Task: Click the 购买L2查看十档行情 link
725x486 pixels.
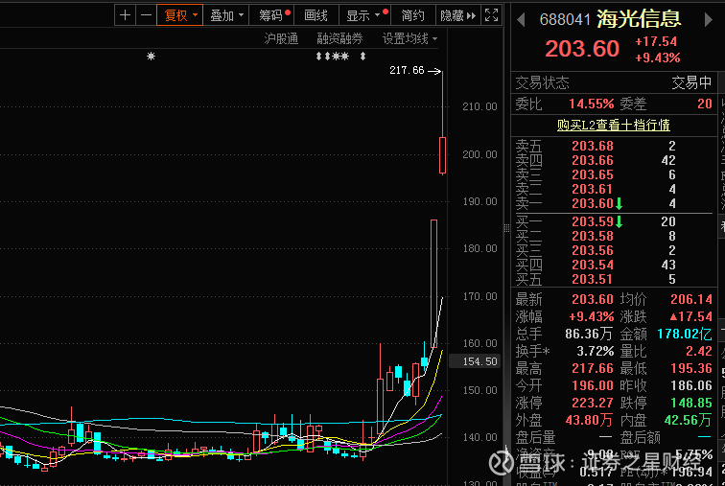Action: 614,126
